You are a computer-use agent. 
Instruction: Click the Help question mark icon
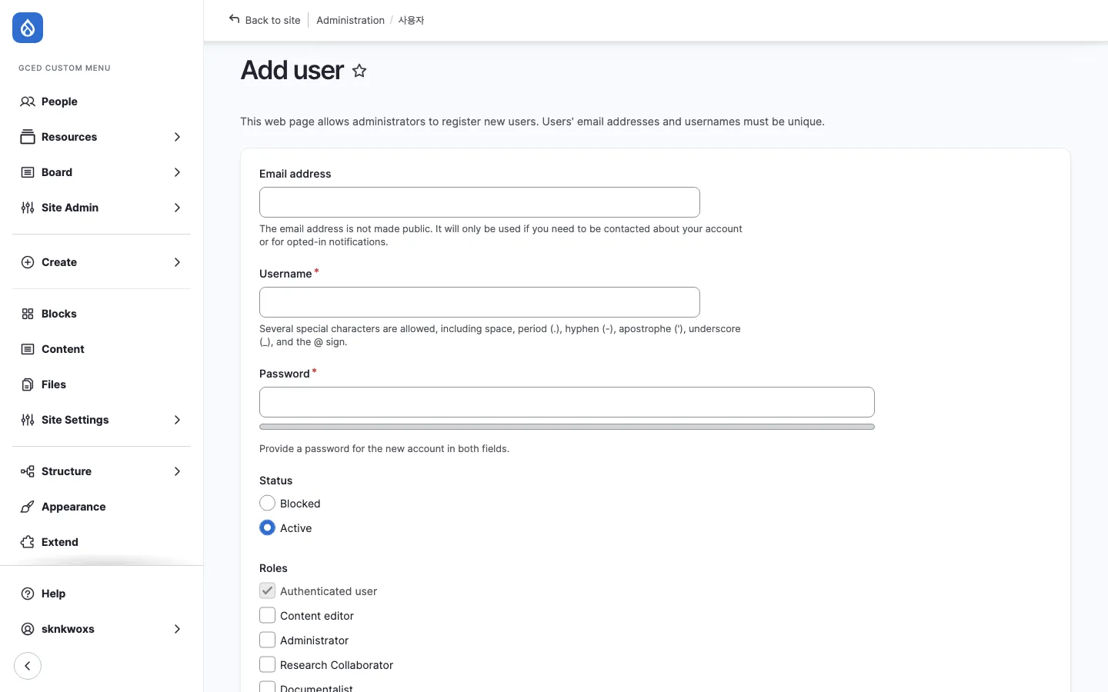pyautogui.click(x=28, y=594)
